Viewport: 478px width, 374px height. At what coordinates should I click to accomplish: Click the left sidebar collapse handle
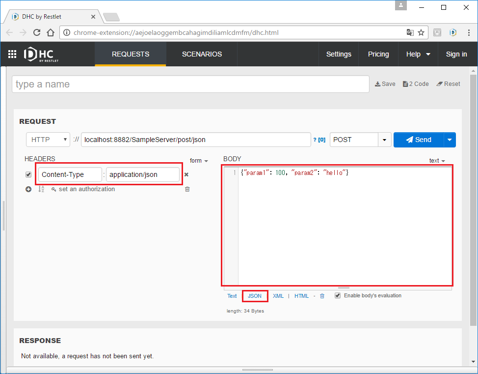(x=3, y=216)
